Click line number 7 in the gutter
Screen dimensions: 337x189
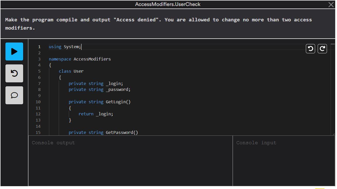point(39,83)
